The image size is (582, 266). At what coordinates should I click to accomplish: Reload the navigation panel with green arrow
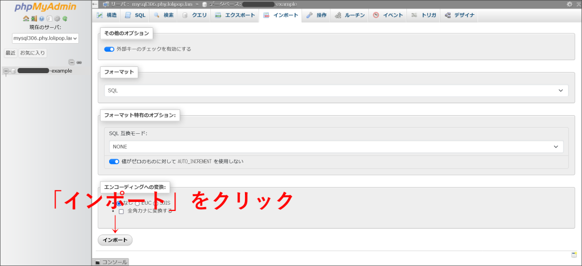(65, 19)
